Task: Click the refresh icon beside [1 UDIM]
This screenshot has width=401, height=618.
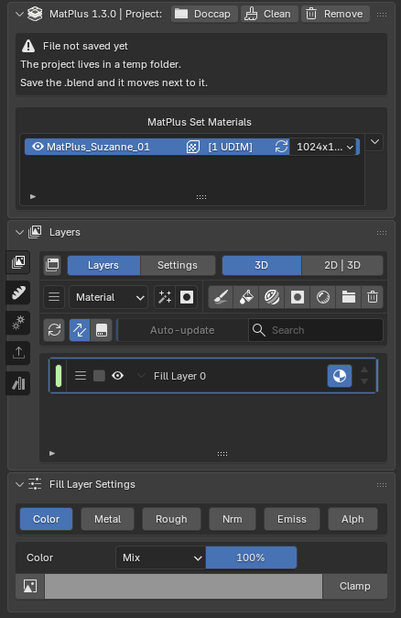Action: (281, 147)
